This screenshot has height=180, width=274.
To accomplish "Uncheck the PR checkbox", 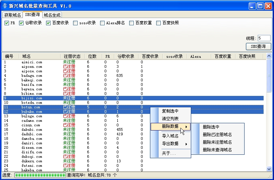I will (x=7, y=23).
